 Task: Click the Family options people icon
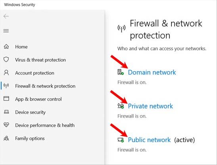point(6,138)
